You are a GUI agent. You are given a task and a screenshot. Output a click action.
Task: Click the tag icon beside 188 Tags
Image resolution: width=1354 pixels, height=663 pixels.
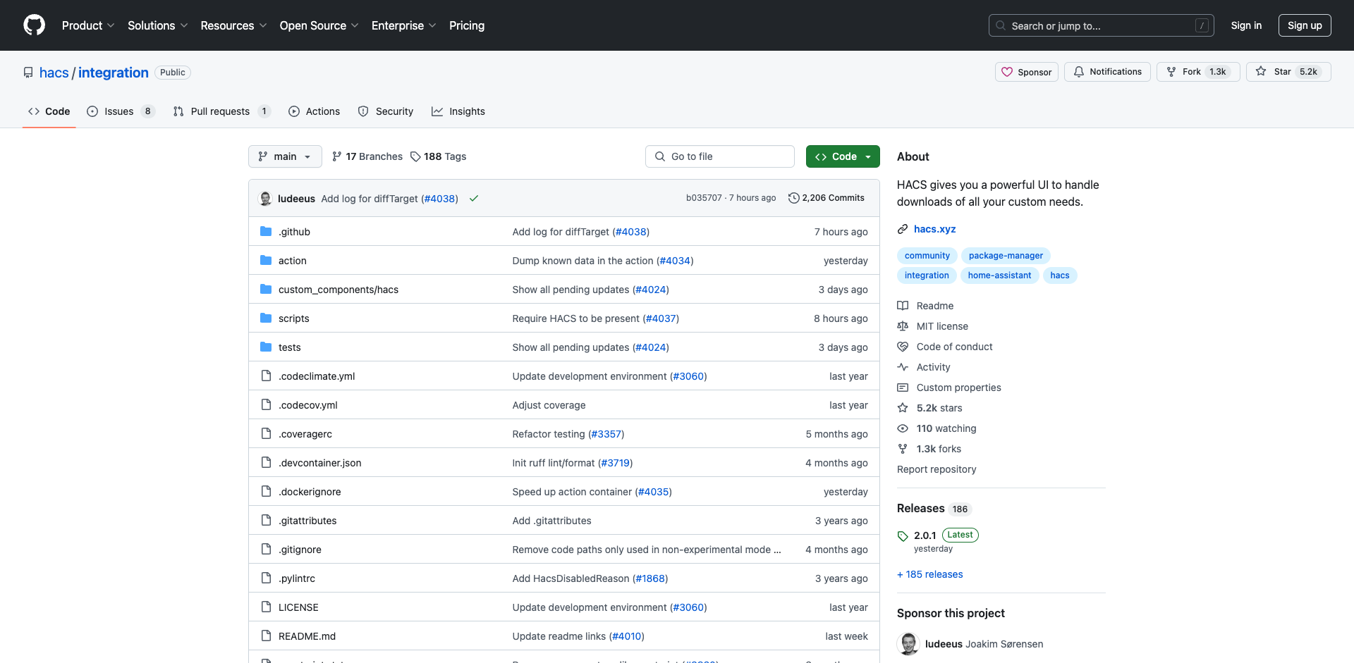pos(415,156)
